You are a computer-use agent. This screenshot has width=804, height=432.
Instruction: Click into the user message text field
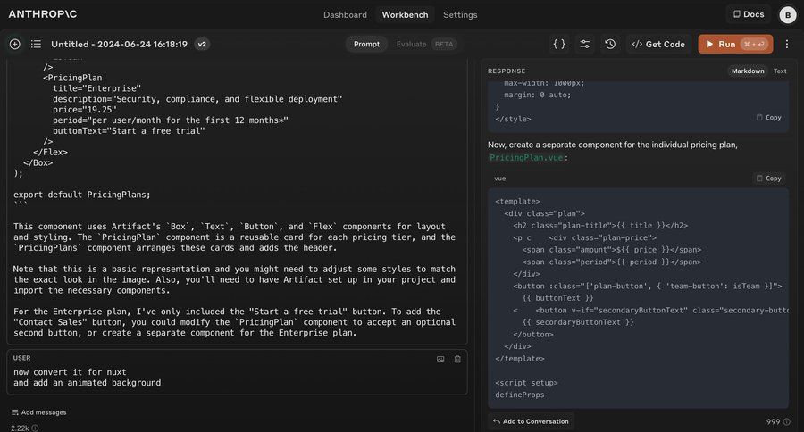(x=237, y=378)
